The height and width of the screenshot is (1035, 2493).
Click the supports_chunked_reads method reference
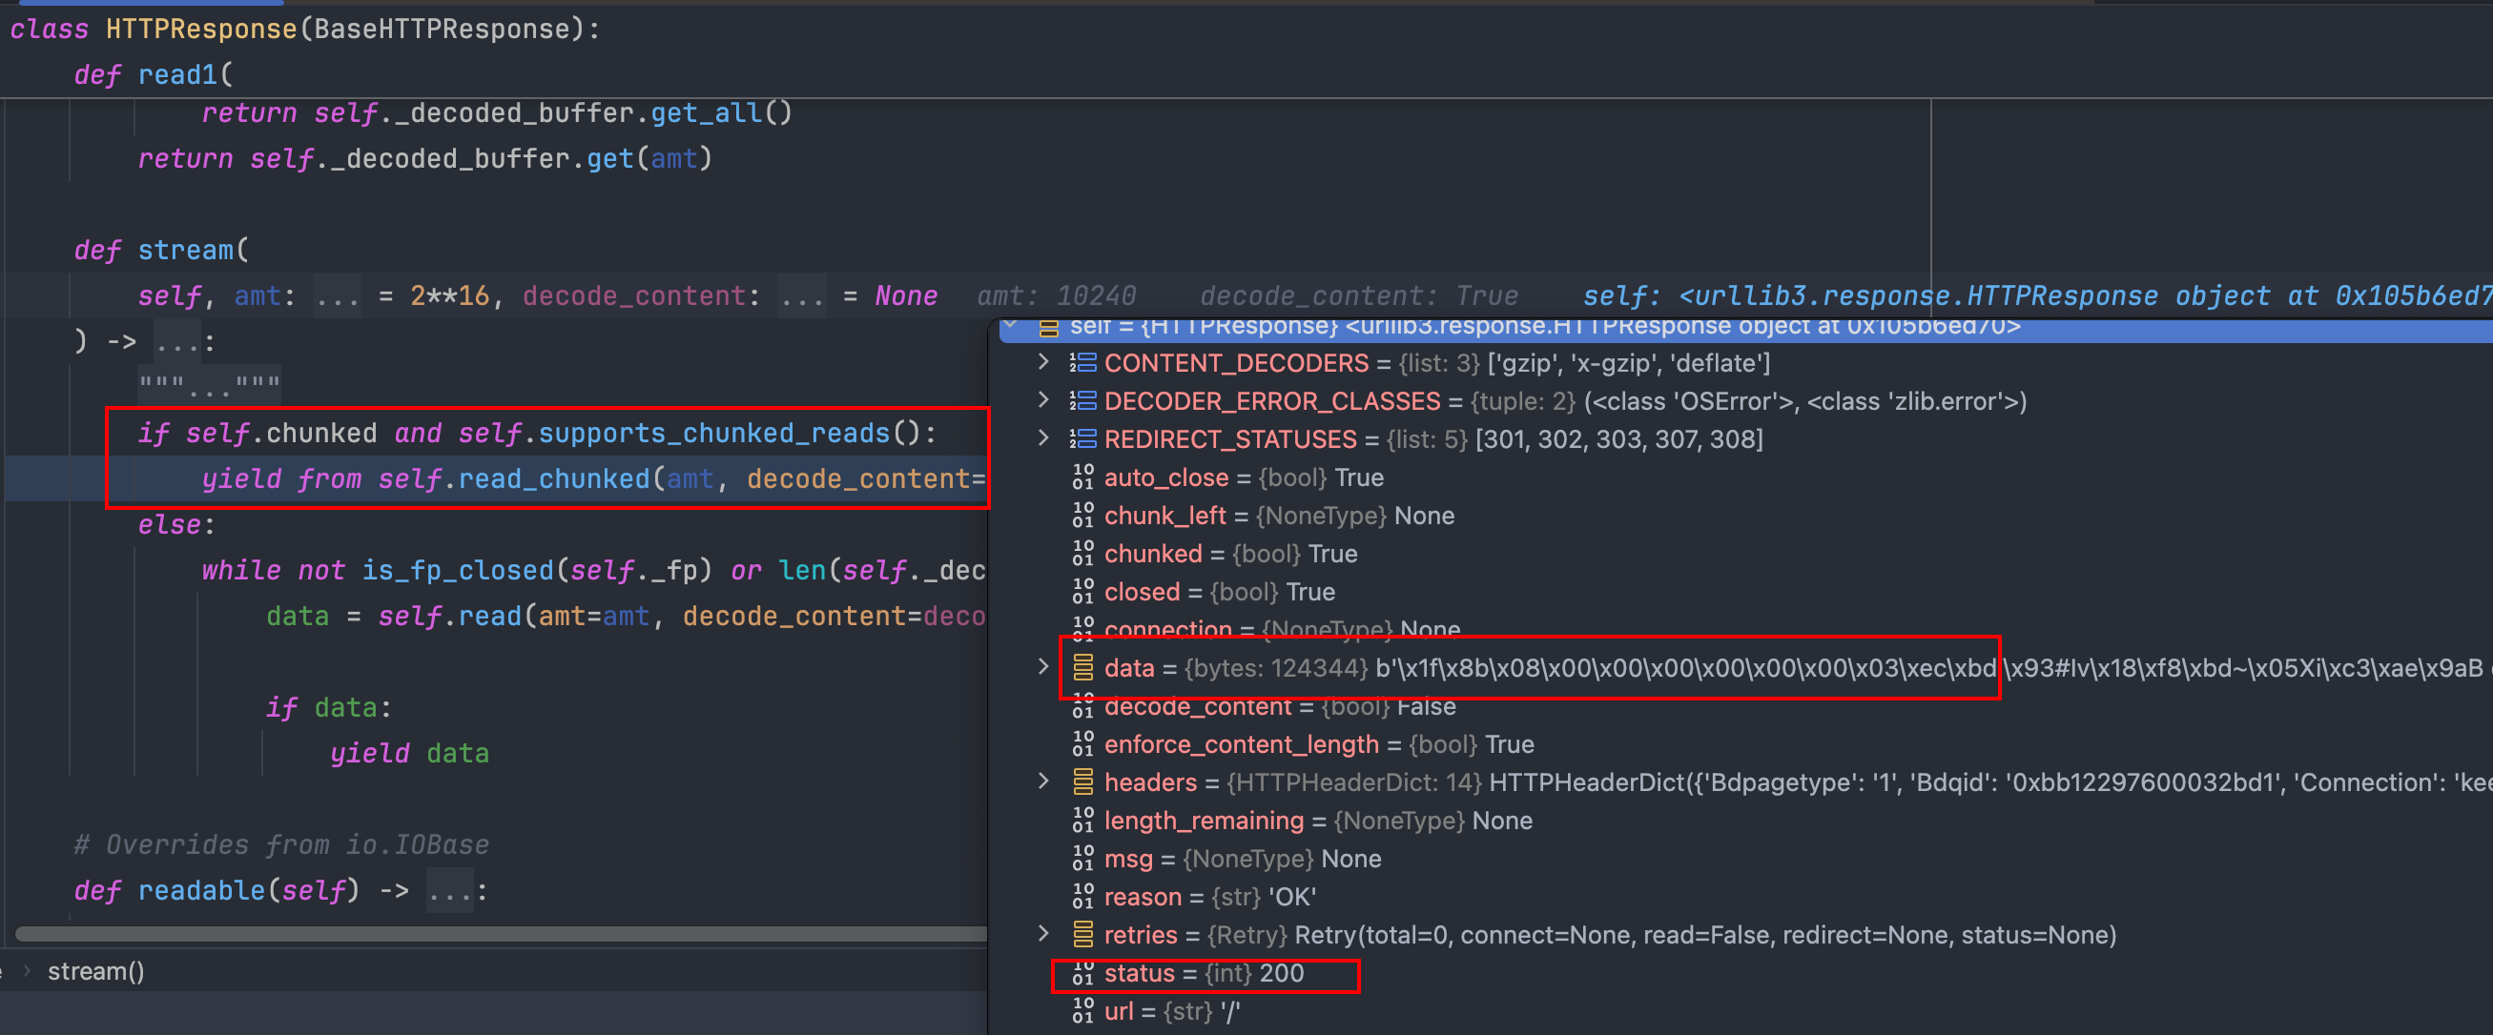tap(713, 434)
